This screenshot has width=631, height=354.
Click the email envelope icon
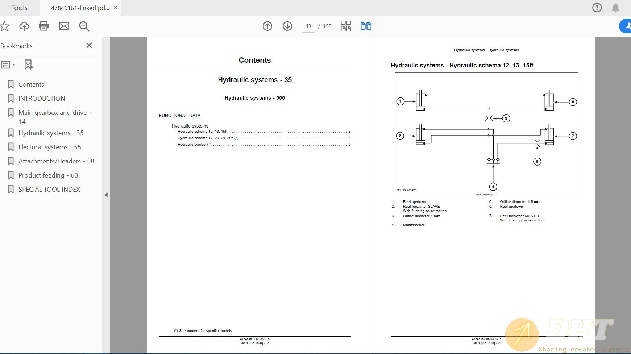click(x=64, y=26)
